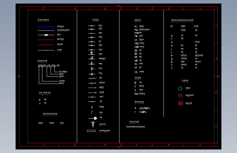
Task: Select the SC abbreviation
Action: tap(136, 64)
